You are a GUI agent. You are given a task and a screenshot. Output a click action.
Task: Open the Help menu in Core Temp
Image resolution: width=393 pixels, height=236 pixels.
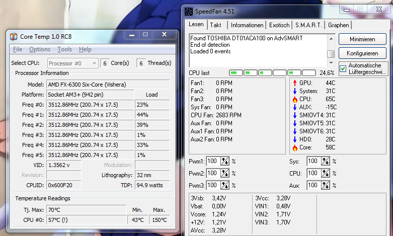click(85, 49)
